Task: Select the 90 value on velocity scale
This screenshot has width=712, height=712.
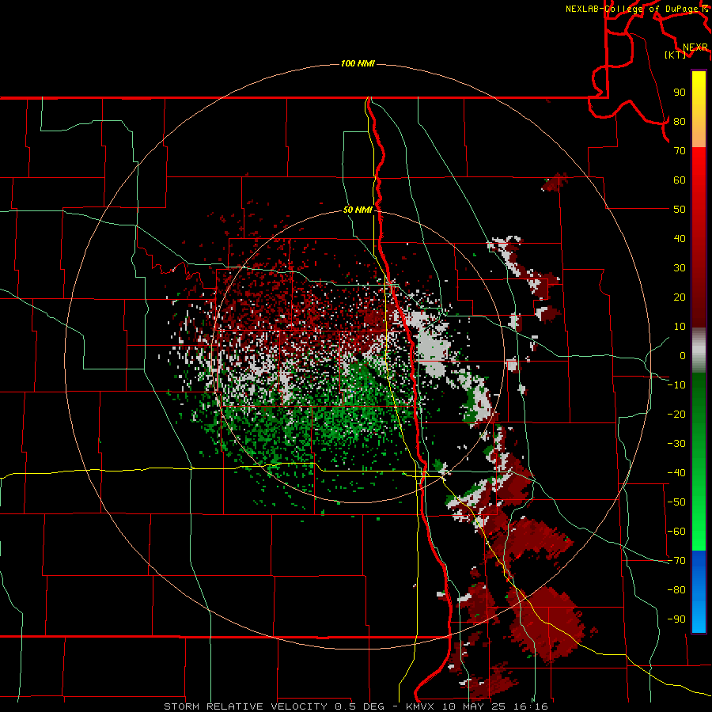Action: pyautogui.click(x=680, y=93)
